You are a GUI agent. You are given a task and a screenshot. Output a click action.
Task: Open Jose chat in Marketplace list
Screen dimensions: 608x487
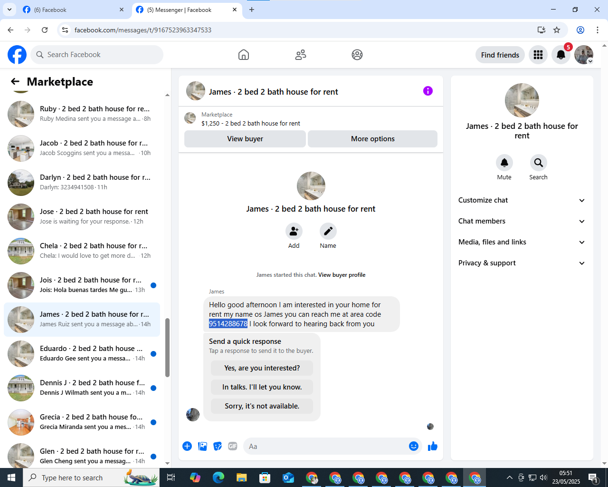(x=82, y=217)
